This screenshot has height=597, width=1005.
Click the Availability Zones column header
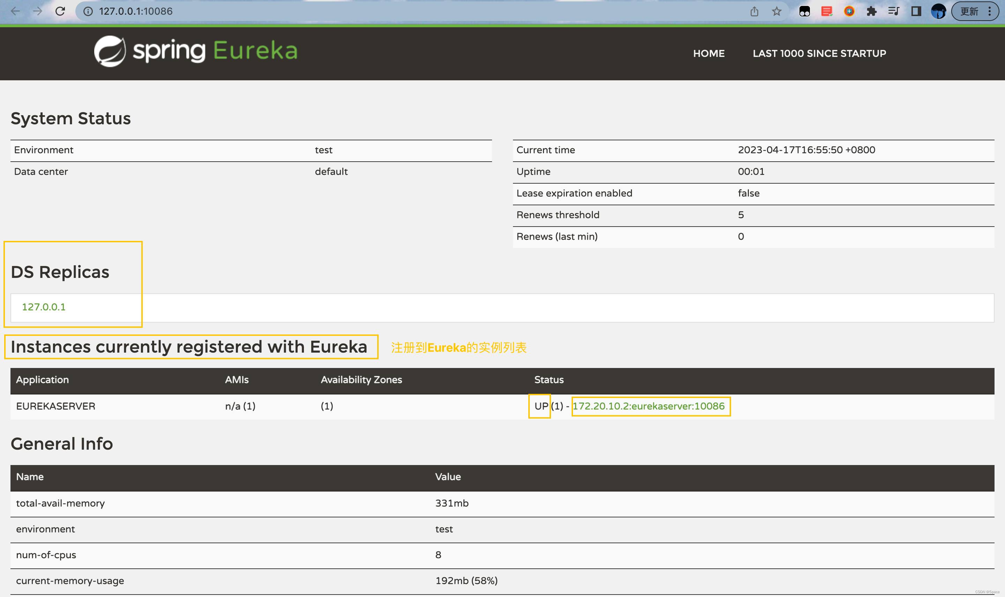[x=361, y=380]
